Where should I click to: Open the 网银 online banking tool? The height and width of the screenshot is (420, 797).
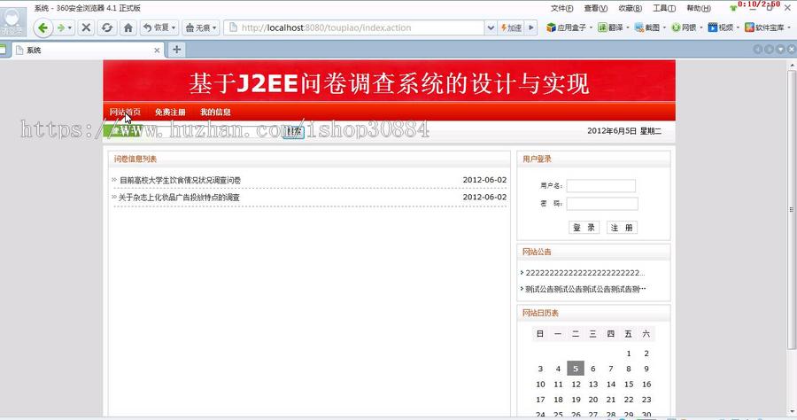[684, 27]
